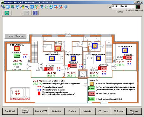
Task: Tick the checkbox beside the IP address field
Action: 110,7
